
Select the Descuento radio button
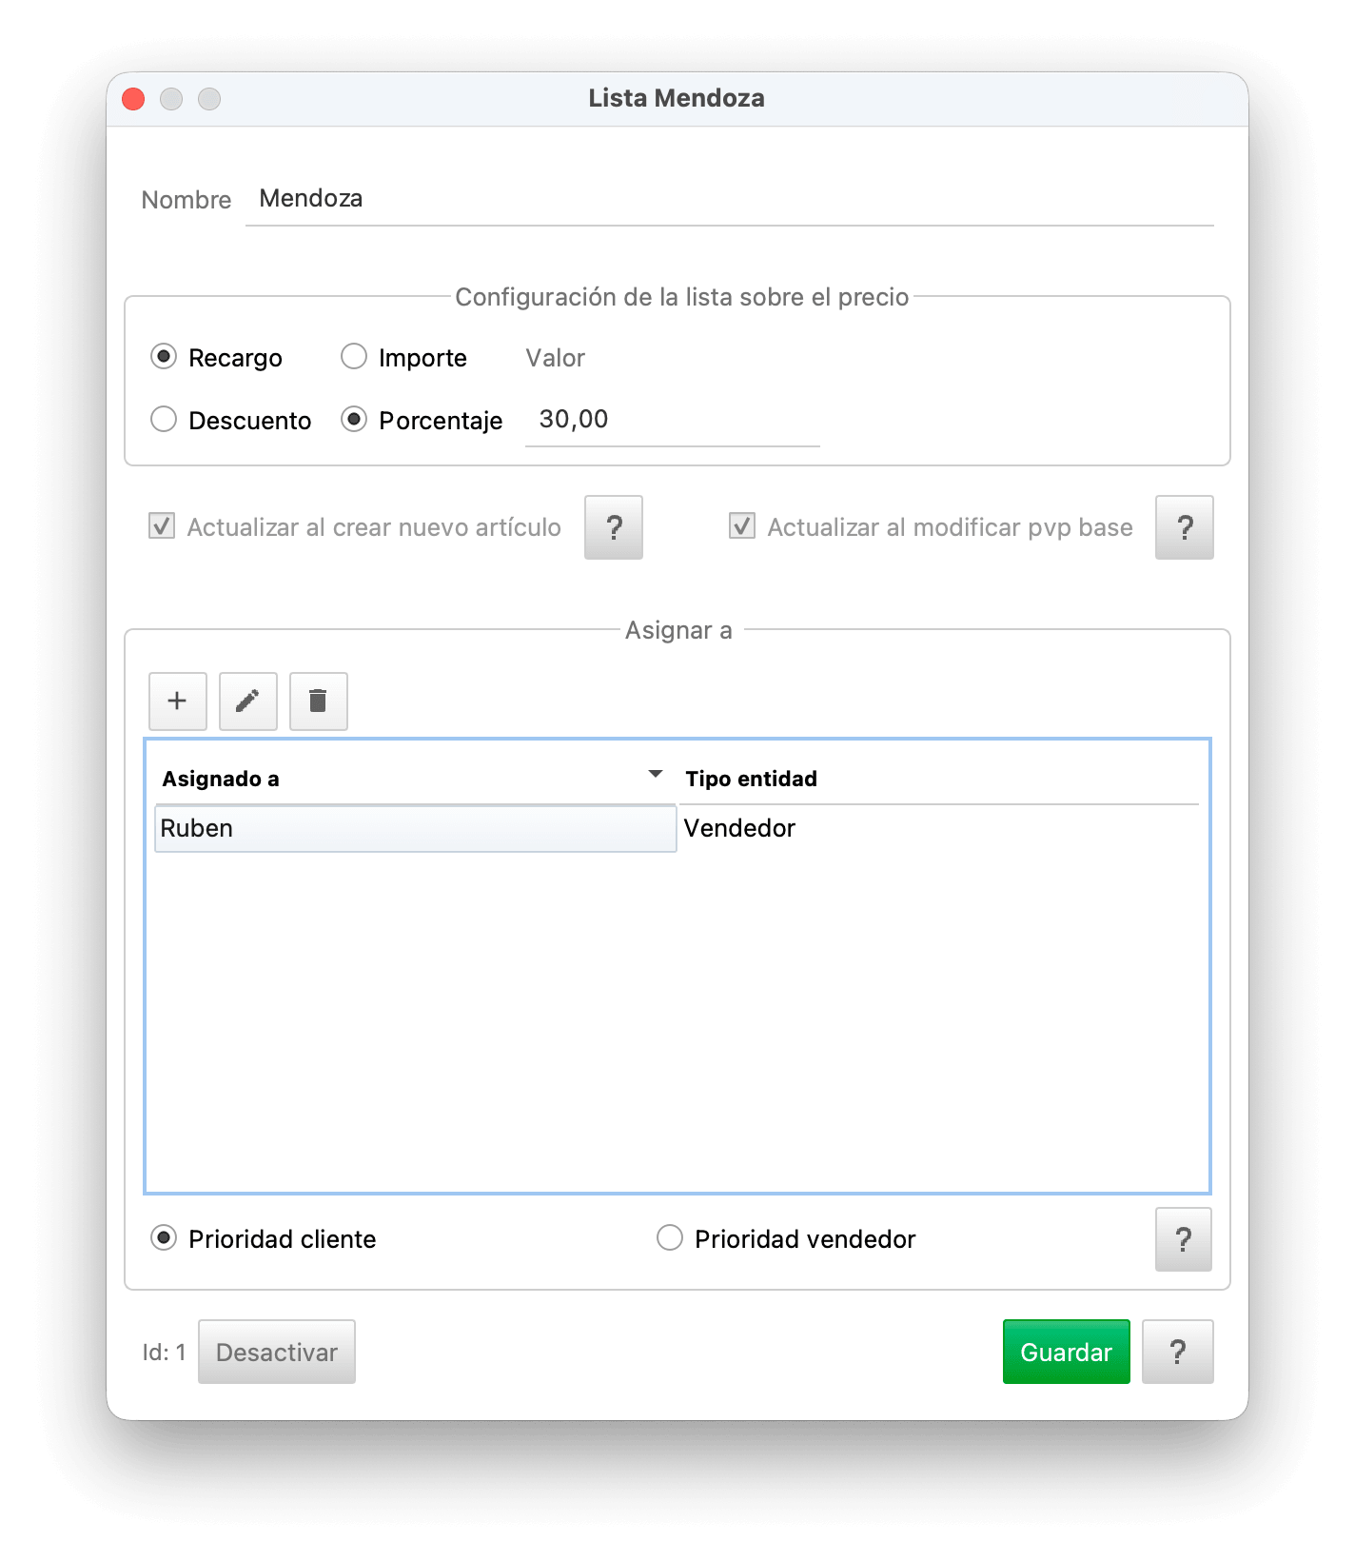[164, 420]
